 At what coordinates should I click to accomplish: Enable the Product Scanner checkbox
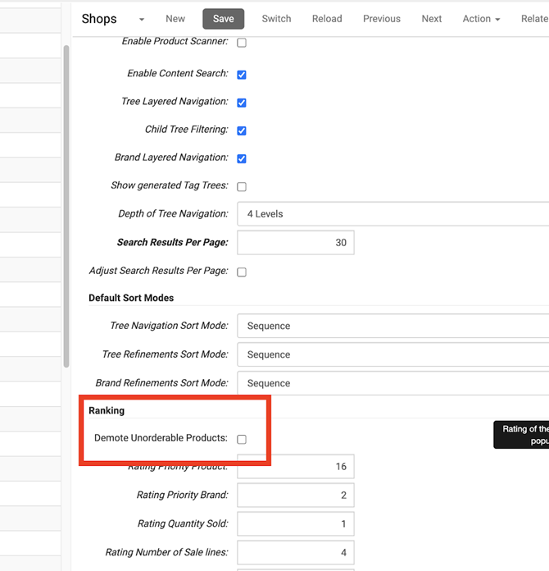click(x=242, y=43)
